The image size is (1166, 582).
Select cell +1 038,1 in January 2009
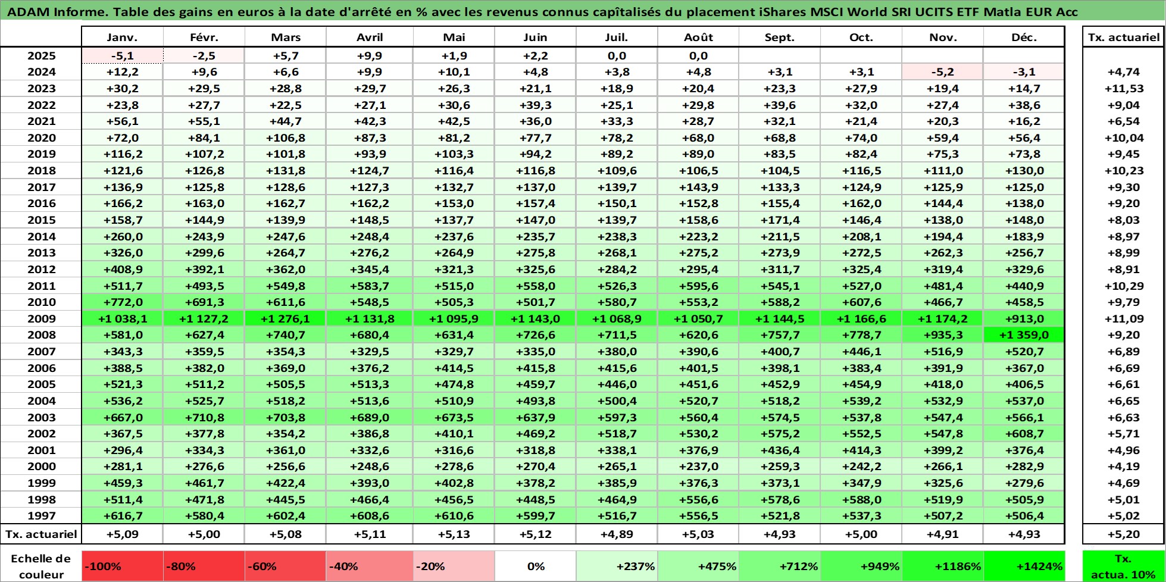coord(122,318)
